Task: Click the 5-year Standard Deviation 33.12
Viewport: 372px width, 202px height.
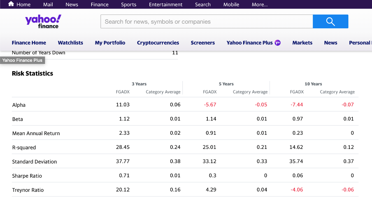Action: coord(210,162)
